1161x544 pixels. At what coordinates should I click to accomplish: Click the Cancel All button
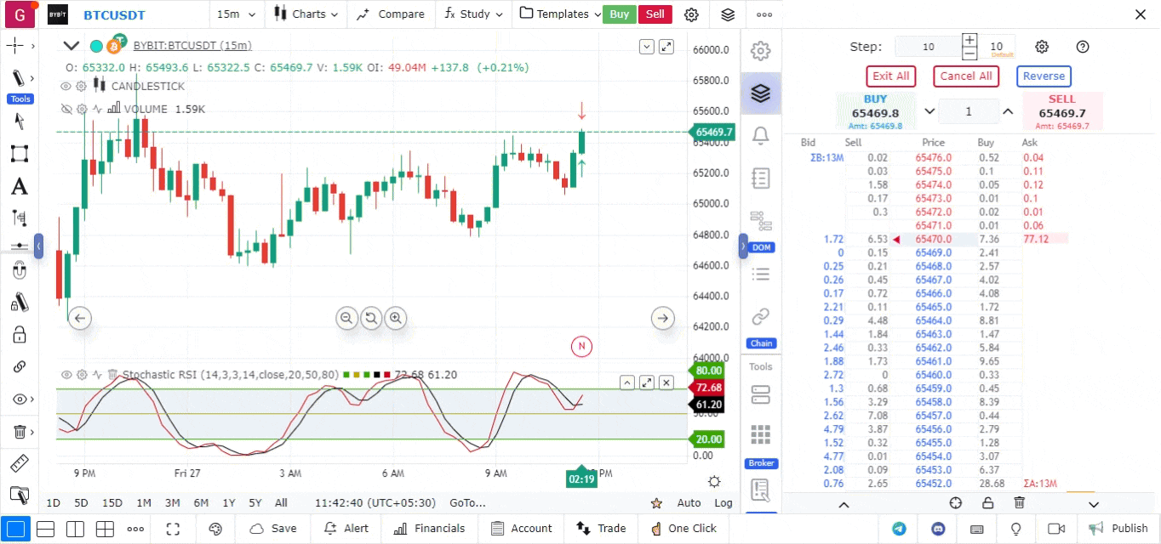[965, 76]
